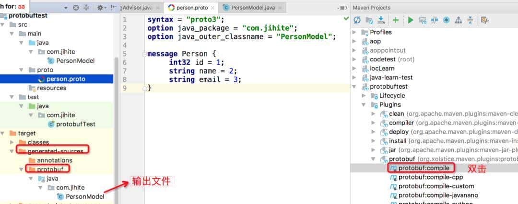Select protobuf:compile-javanano goal
The image size is (518, 204).
point(438,195)
